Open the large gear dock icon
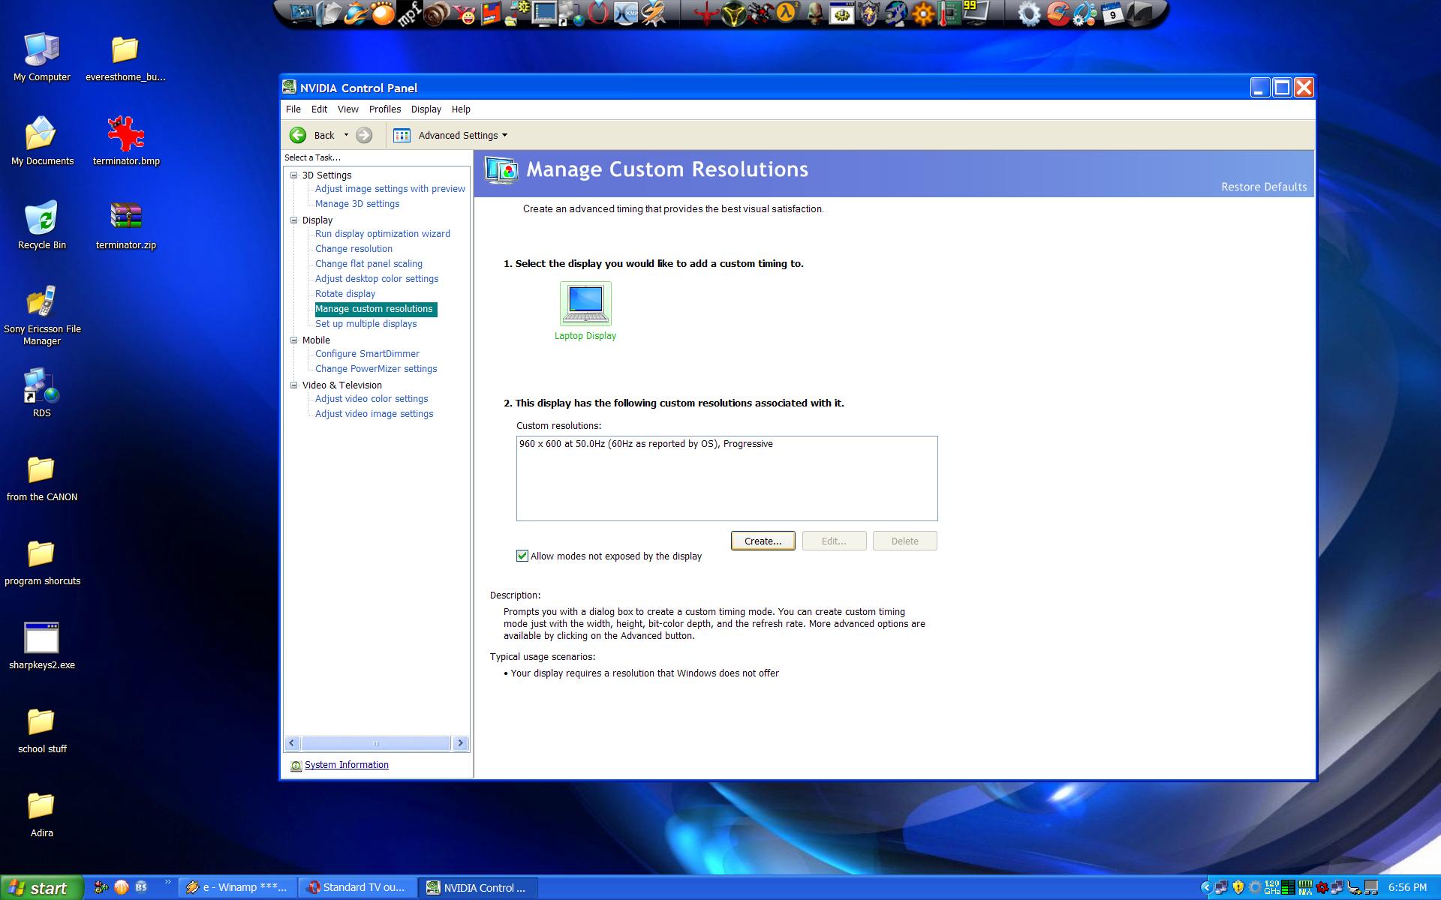 1029,13
